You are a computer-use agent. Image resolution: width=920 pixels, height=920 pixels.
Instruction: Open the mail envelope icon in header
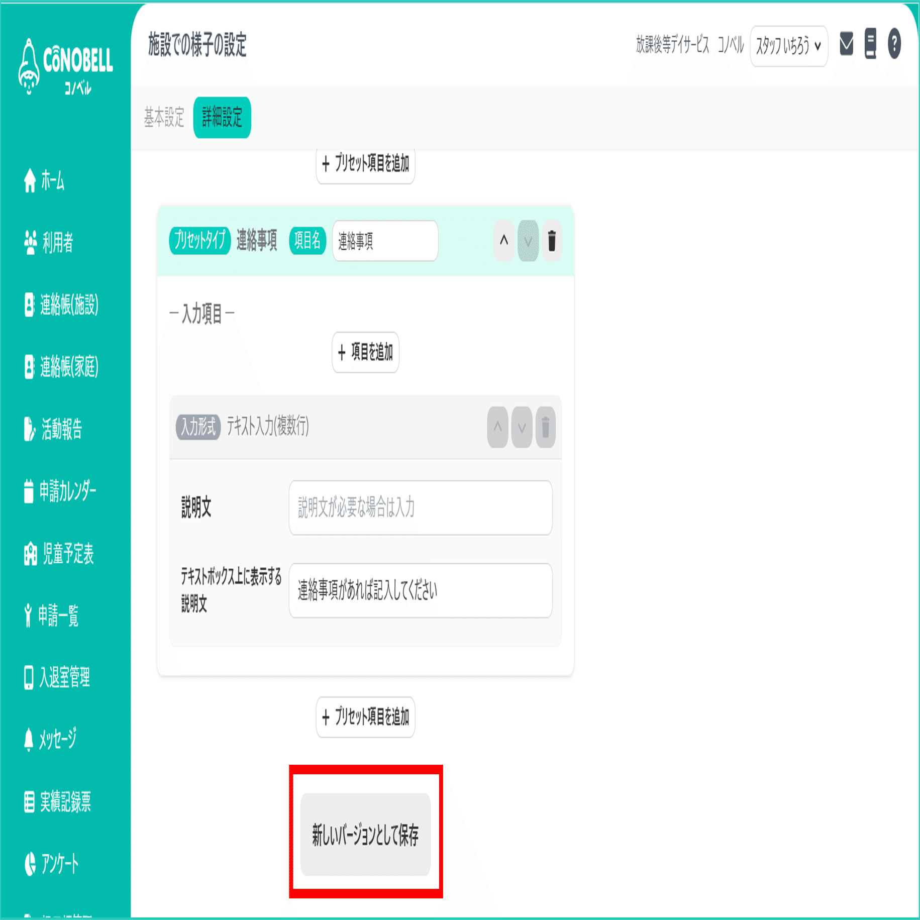[846, 44]
